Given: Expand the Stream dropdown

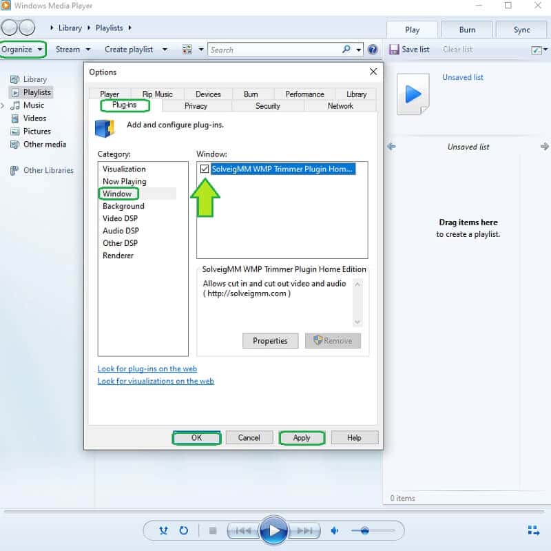Looking at the screenshot, I should pyautogui.click(x=73, y=50).
